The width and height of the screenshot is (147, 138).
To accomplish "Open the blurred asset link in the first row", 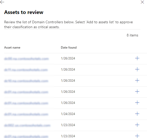I will click(x=27, y=59).
